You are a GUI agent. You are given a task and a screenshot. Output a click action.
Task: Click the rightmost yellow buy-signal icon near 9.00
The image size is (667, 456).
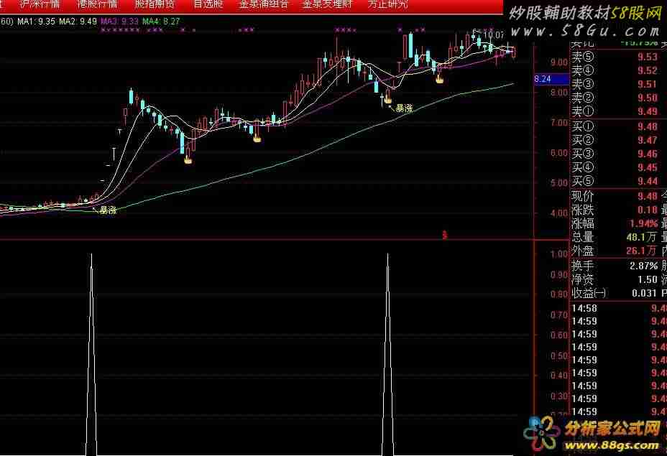pos(439,79)
